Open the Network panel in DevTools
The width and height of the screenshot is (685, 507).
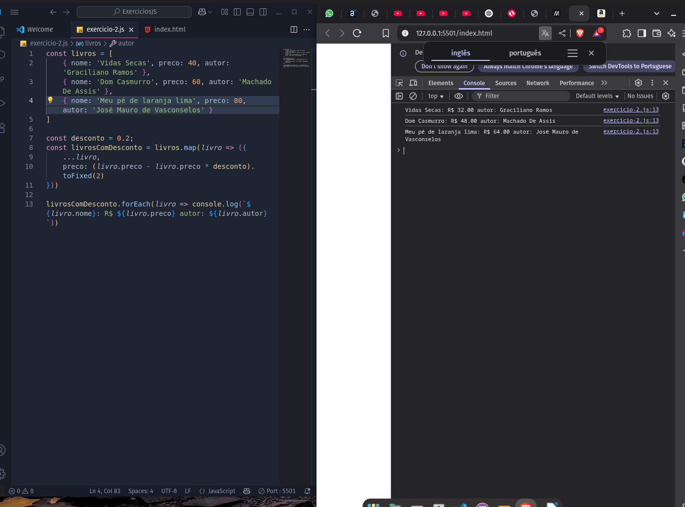point(538,83)
